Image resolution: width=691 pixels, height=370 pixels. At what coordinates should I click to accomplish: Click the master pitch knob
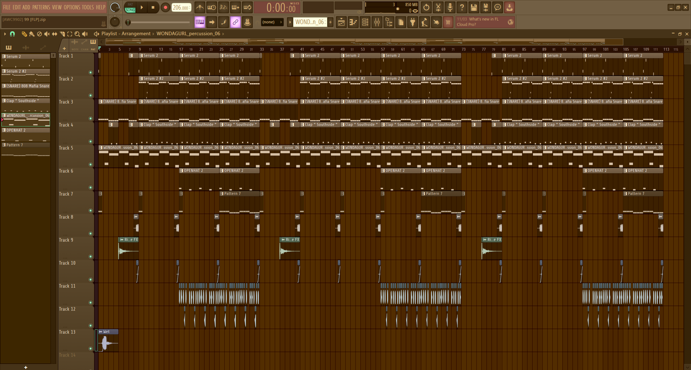(x=115, y=22)
